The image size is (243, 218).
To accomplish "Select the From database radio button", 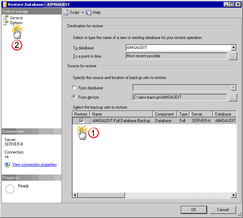I will (x=74, y=88).
